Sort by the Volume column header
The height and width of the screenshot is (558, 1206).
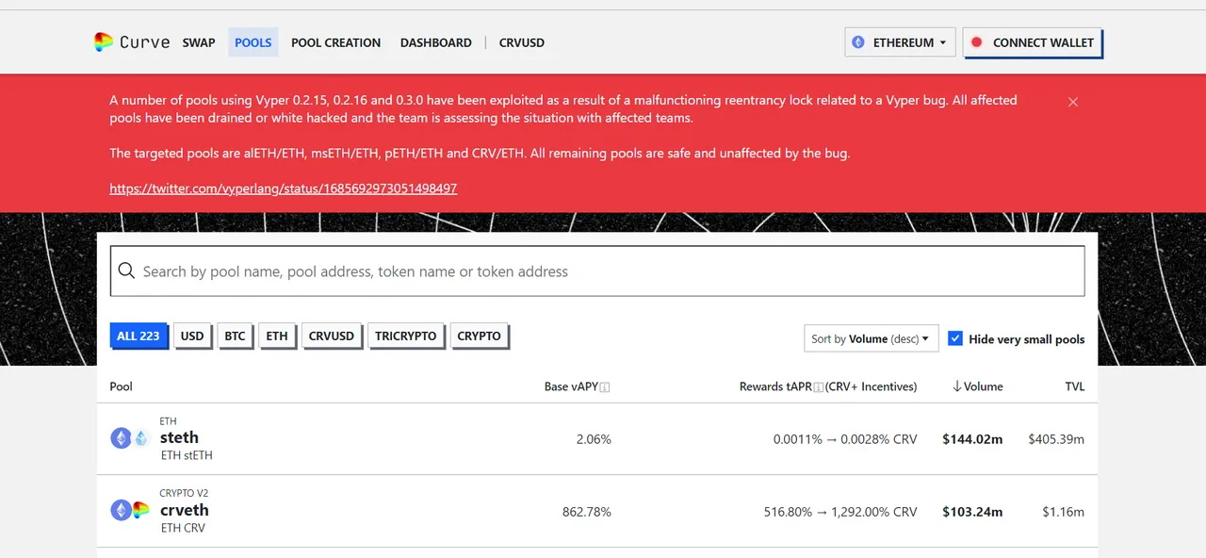coord(978,386)
